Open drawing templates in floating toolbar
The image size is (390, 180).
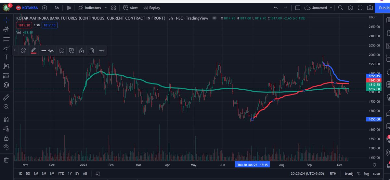click(x=24, y=51)
